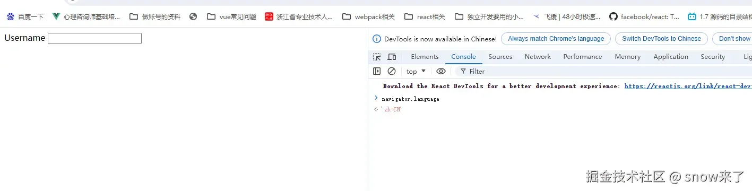The height and width of the screenshot is (191, 752).
Task: Click the navigator.language console entry
Action: pyautogui.click(x=410, y=99)
